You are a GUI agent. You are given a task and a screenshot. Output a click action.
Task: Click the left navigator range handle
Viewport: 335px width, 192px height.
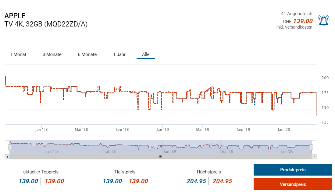coord(9,147)
